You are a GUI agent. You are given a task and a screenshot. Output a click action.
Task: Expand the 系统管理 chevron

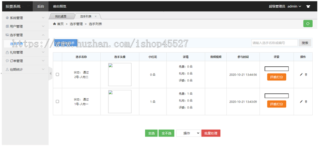43,18
